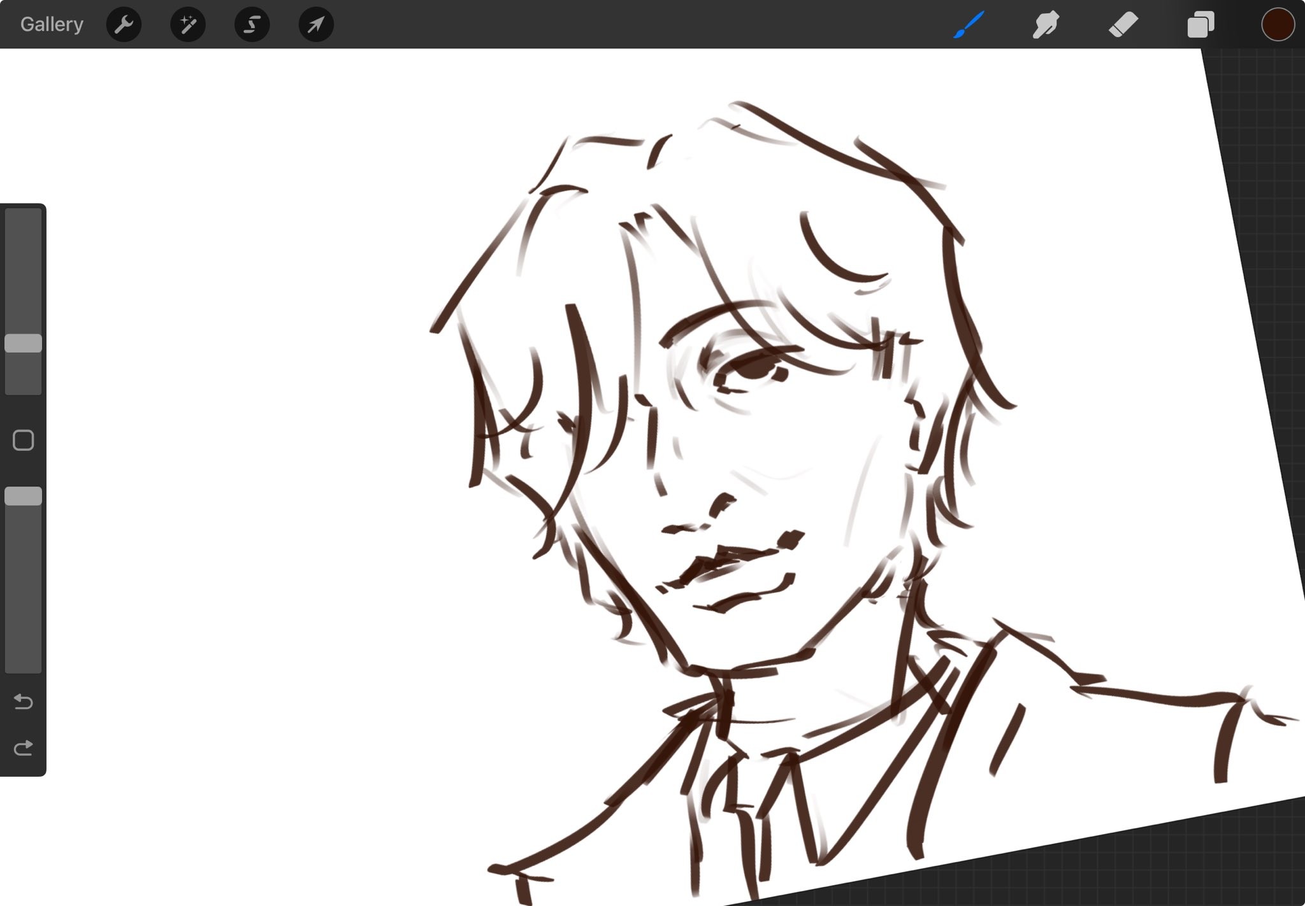Image resolution: width=1305 pixels, height=906 pixels.
Task: Select the Smudge tool
Action: [x=1046, y=25]
